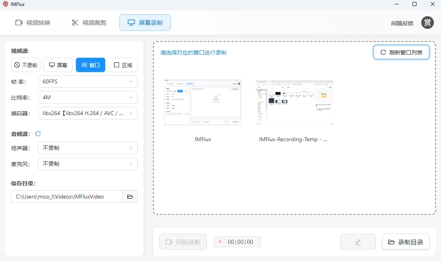Select the IMFlux window thumbnail
Viewport: 441px width, 261px height.
pyautogui.click(x=203, y=102)
